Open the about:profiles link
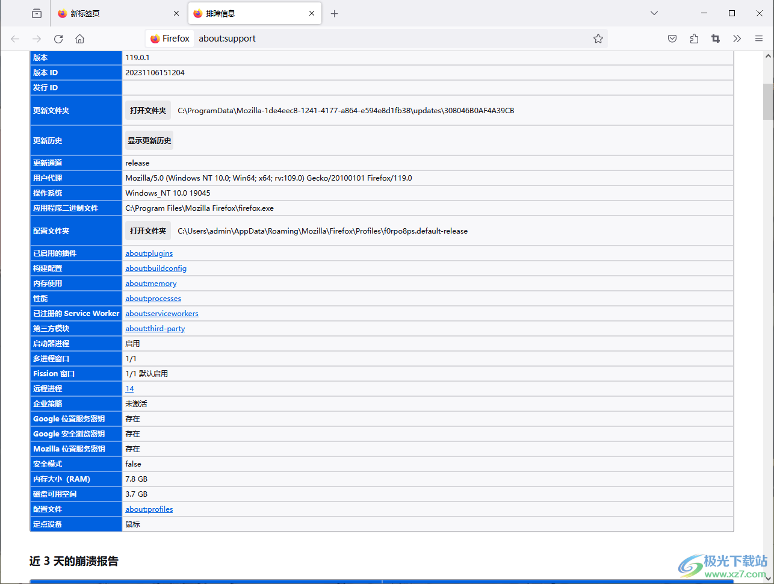Screen dimensions: 774x584 pos(149,509)
